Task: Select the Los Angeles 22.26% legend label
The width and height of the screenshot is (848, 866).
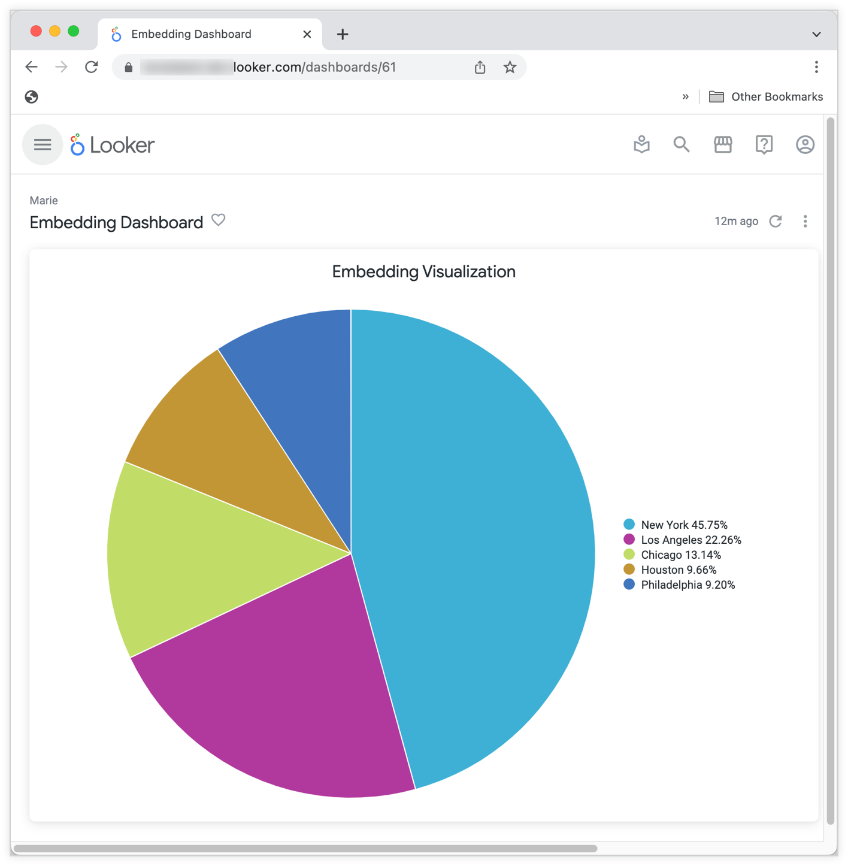Action: point(691,540)
